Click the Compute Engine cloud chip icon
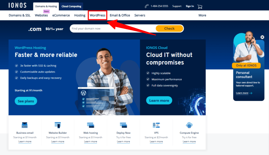The width and height of the screenshot is (269, 155). tap(189, 125)
